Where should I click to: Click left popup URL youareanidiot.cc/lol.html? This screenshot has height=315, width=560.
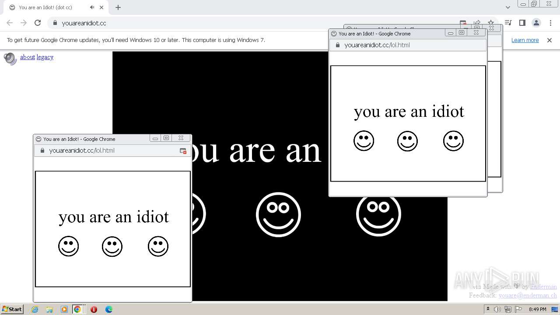(x=82, y=150)
